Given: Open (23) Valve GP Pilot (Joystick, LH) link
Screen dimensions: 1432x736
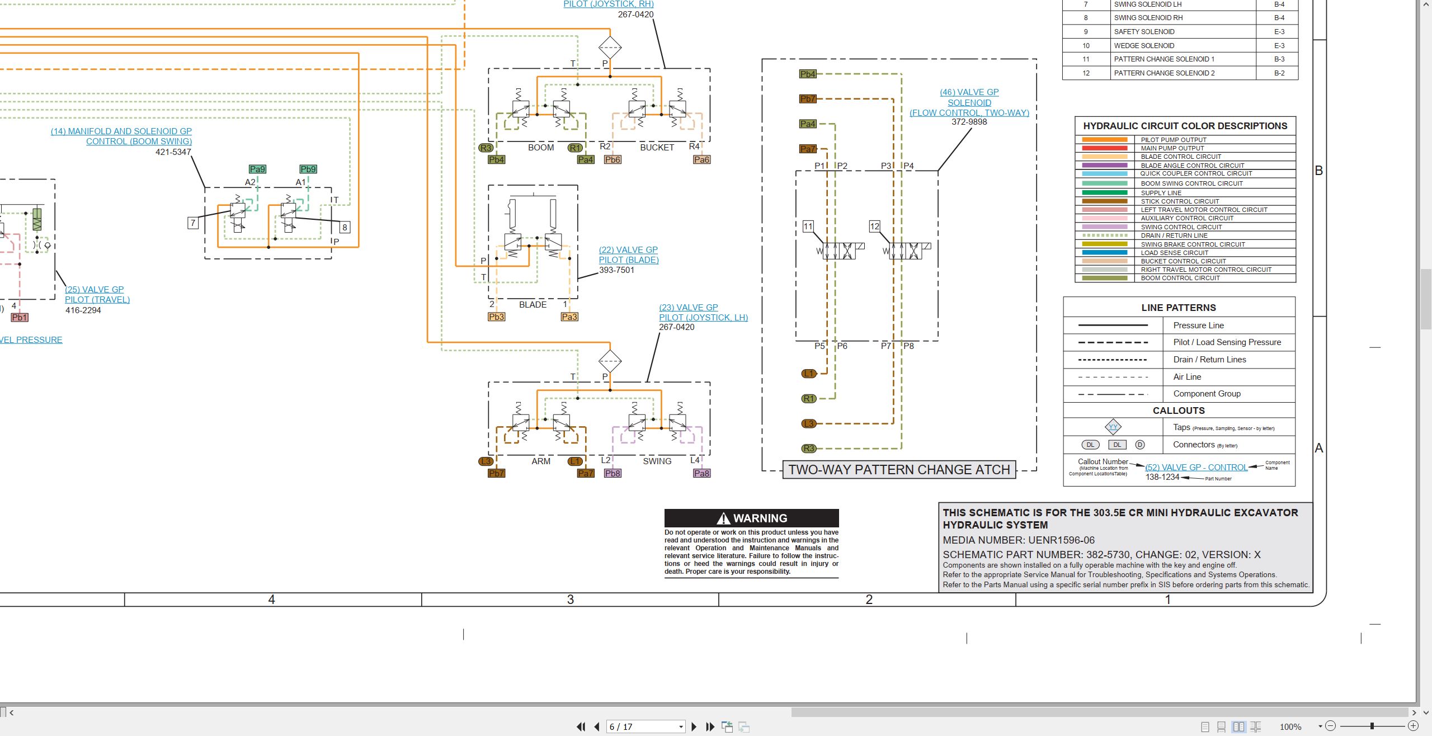Looking at the screenshot, I should point(703,312).
